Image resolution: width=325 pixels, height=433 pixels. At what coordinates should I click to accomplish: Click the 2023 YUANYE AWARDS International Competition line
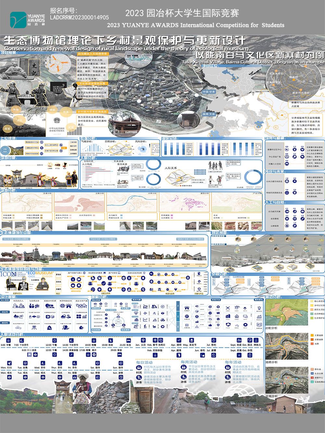tap(196, 25)
